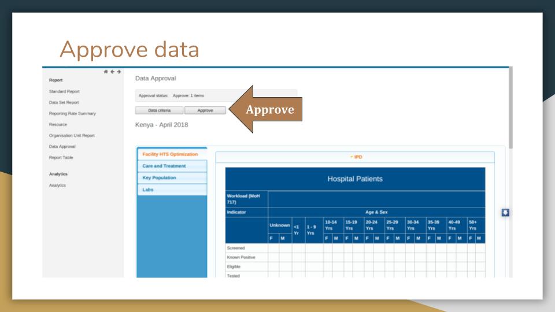Screen dimensions: 555x312
Task: Switch to the Labs tab
Action: tap(172, 190)
